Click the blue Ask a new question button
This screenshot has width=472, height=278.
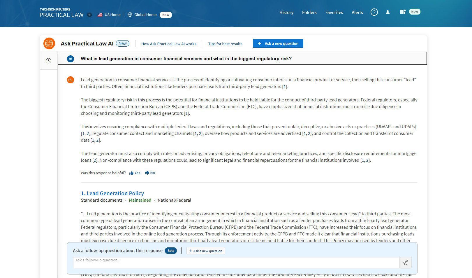pyautogui.click(x=278, y=43)
